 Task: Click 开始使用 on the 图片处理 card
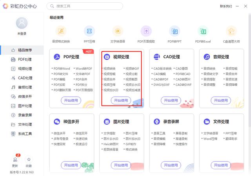point(121,165)
